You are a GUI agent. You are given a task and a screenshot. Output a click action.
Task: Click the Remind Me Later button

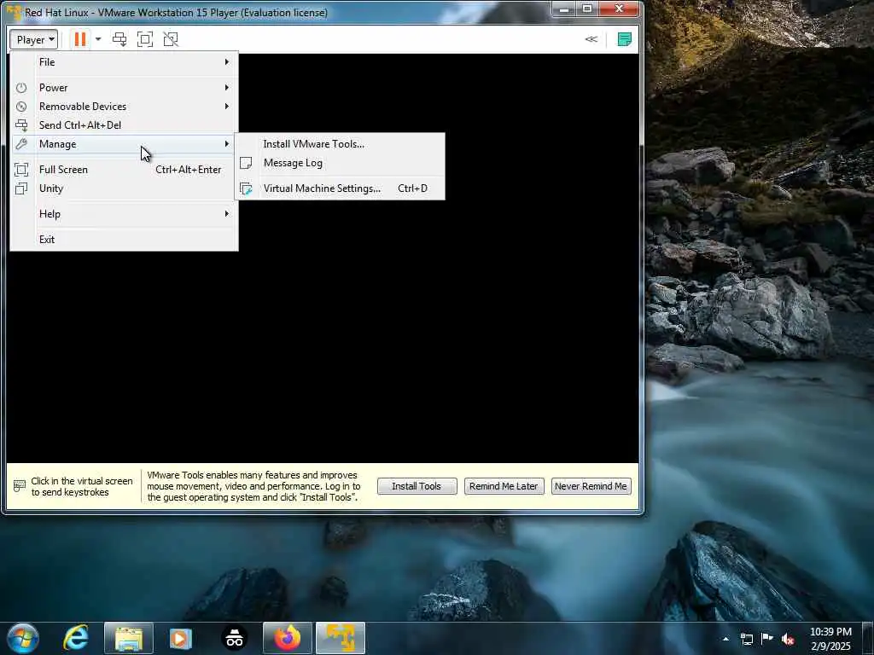click(x=504, y=486)
